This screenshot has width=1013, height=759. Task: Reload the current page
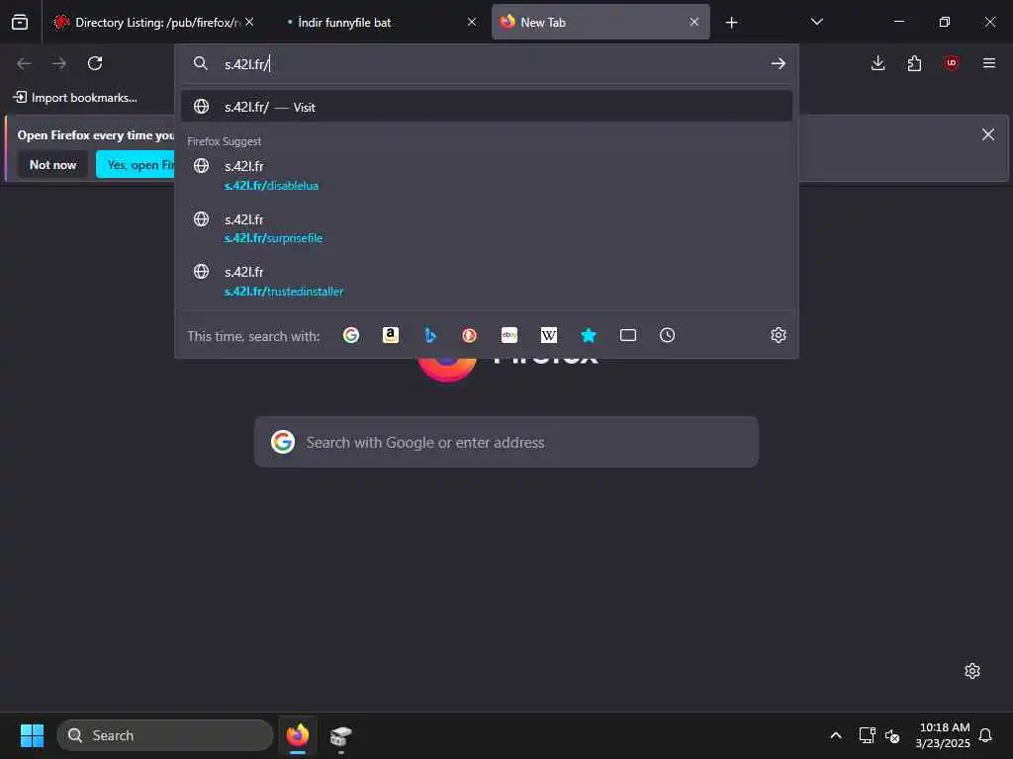pyautogui.click(x=95, y=63)
